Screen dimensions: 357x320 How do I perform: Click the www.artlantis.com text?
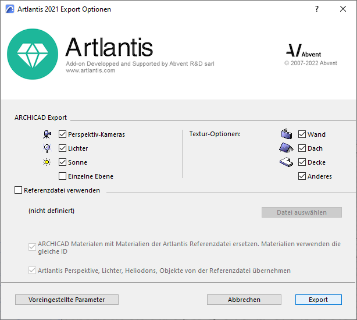pos(90,70)
